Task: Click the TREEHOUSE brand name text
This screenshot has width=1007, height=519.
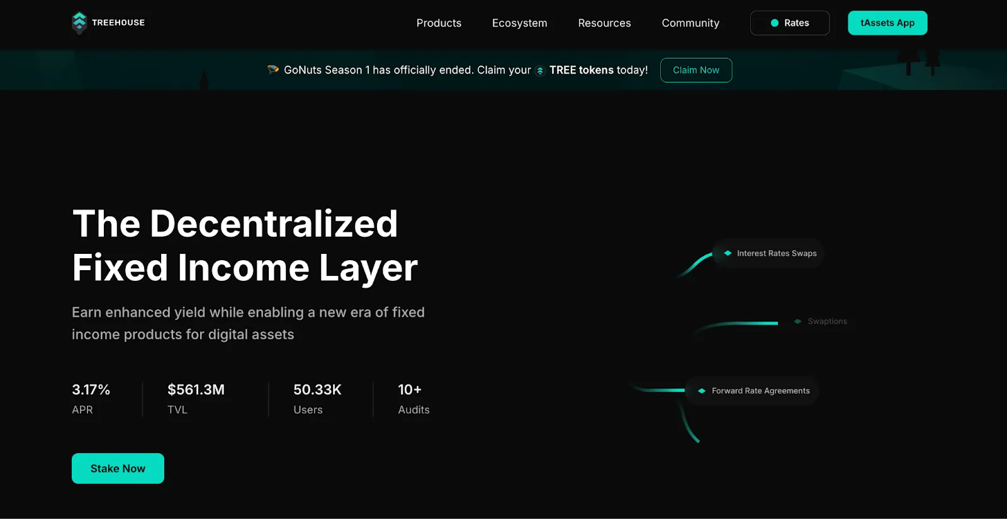Action: [118, 23]
